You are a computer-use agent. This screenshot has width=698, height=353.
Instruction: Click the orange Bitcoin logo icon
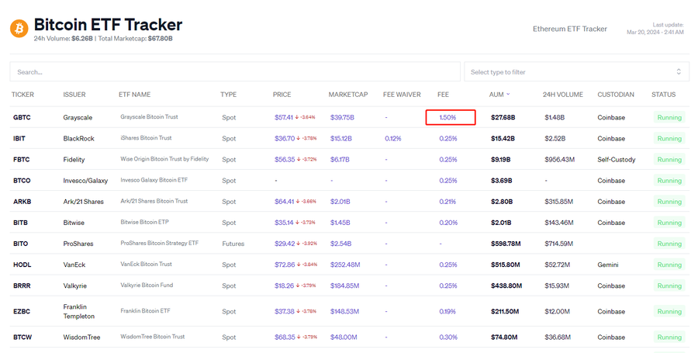19,29
